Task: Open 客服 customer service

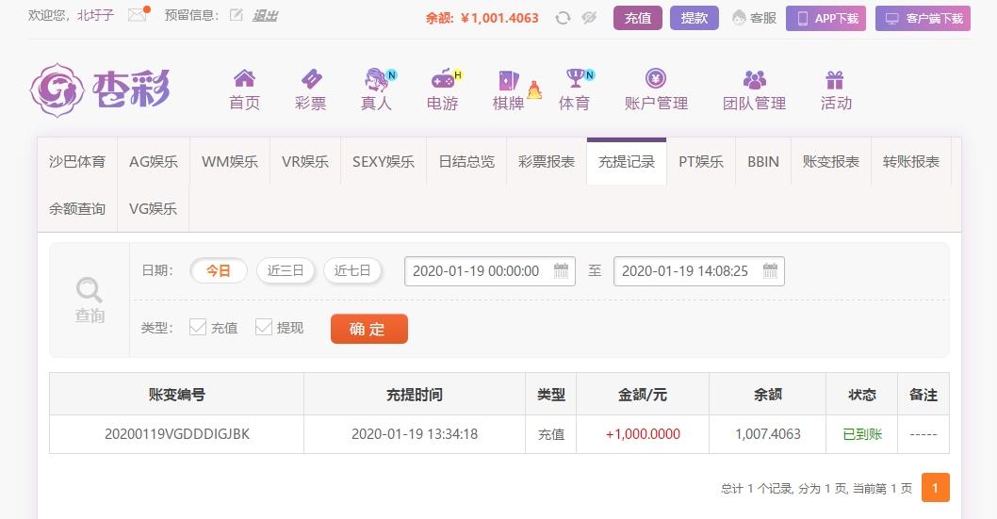Action: pyautogui.click(x=755, y=18)
